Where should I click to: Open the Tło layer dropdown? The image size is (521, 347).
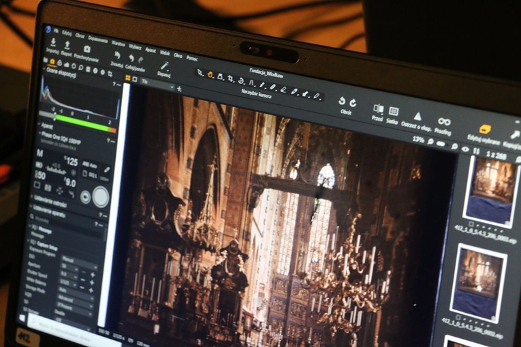point(157,84)
